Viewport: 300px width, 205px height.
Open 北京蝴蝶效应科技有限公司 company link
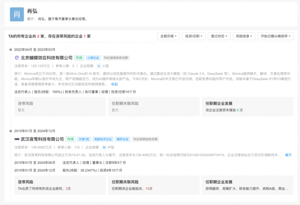[47, 58]
